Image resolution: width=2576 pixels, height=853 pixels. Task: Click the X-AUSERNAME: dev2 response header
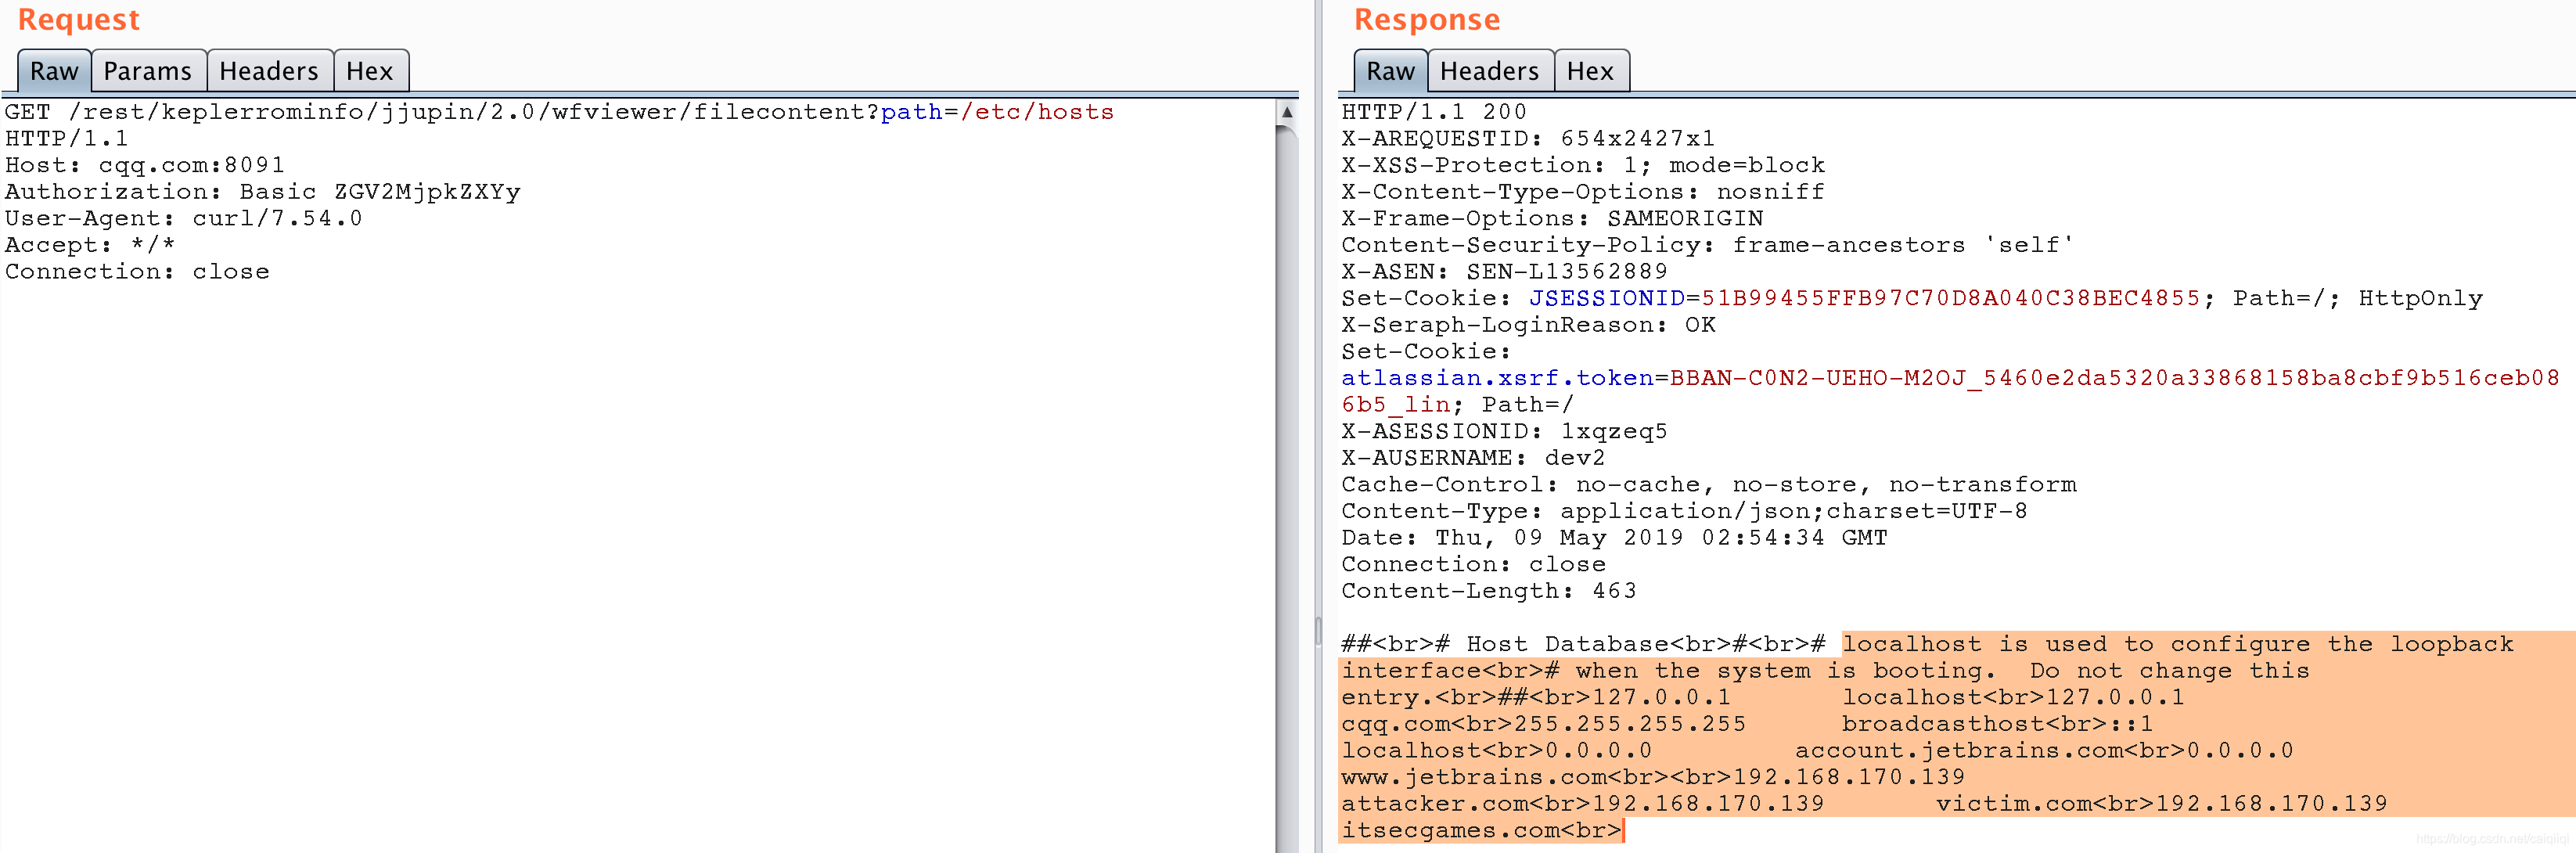[x=1472, y=458]
